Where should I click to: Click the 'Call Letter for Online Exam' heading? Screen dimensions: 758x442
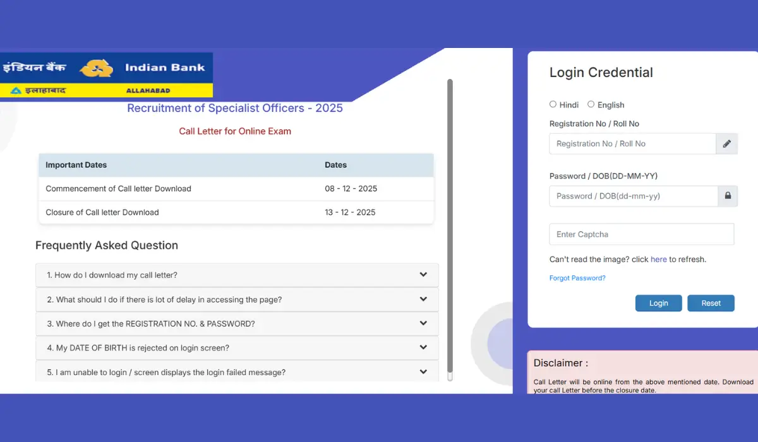[x=235, y=131]
